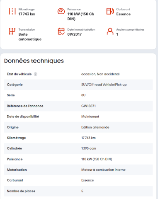Select 'occasion, Non accidenté' value
The width and height of the screenshot is (158, 199).
pos(100,74)
